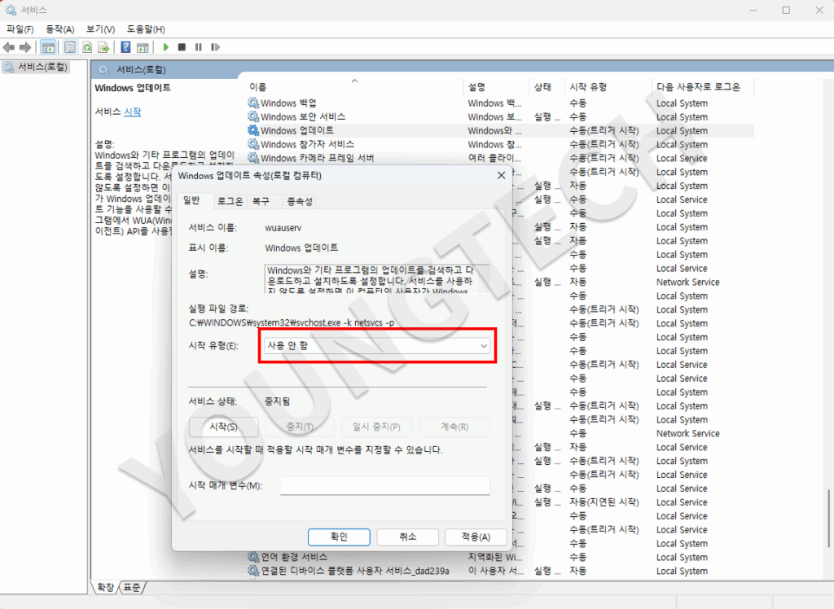The height and width of the screenshot is (609, 834).
Task: Click the 시작 link in the left description pane
Action: 133,112
